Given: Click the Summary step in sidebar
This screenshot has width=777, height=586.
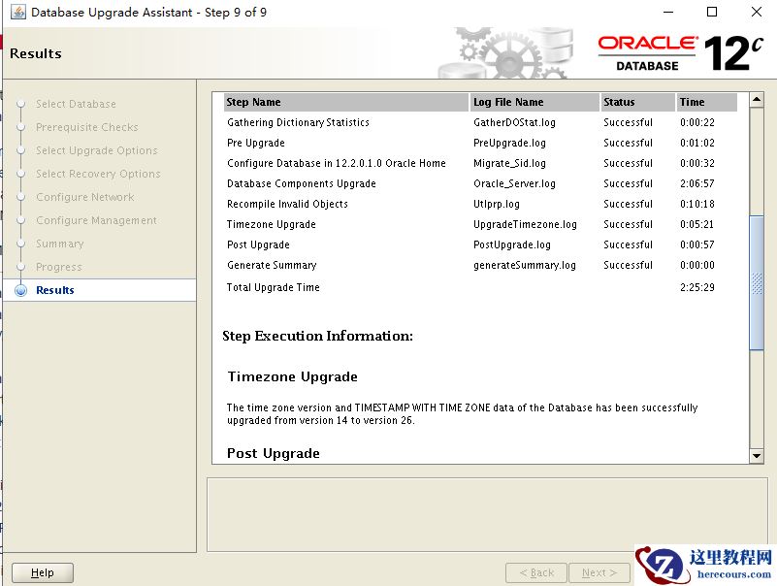Looking at the screenshot, I should (x=59, y=244).
